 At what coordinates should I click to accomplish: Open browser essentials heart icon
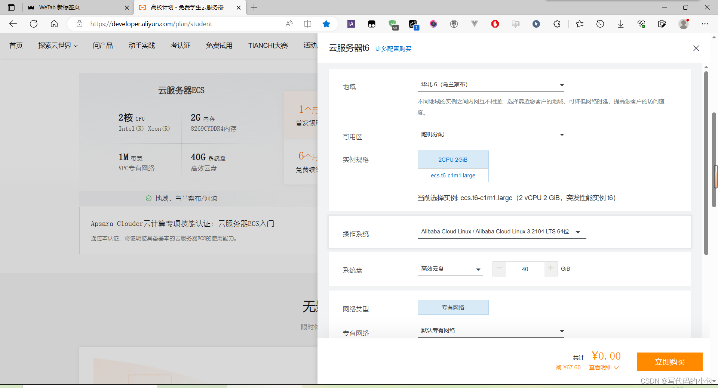pyautogui.click(x=641, y=24)
